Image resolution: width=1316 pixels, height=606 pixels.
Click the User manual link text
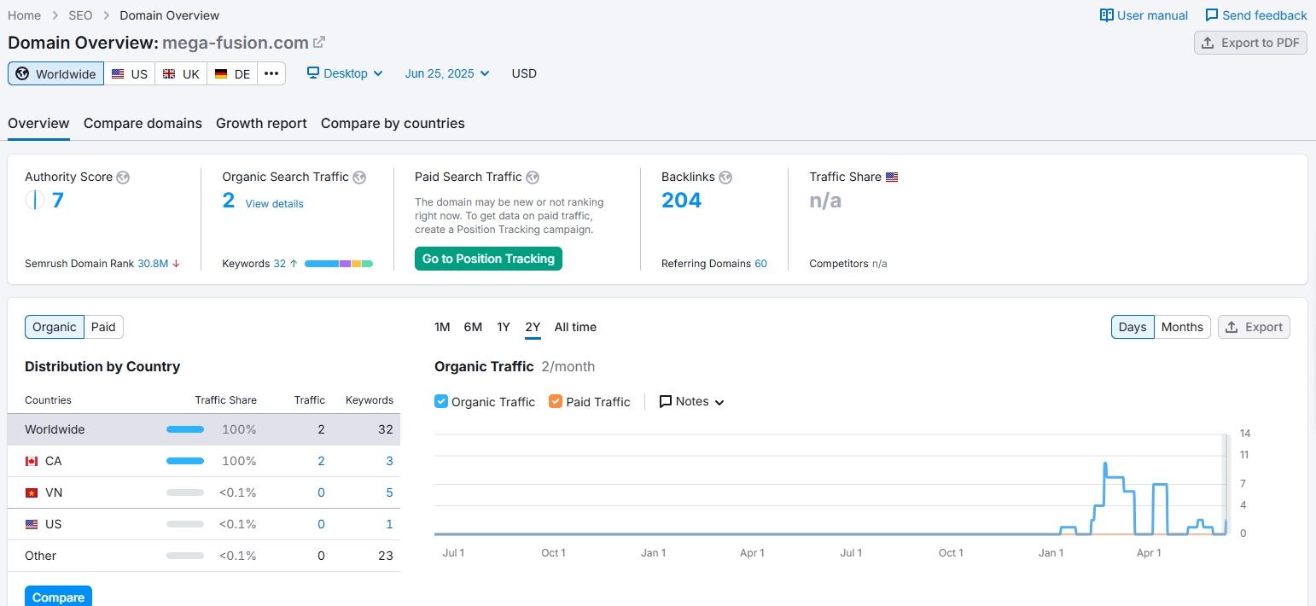(1152, 15)
